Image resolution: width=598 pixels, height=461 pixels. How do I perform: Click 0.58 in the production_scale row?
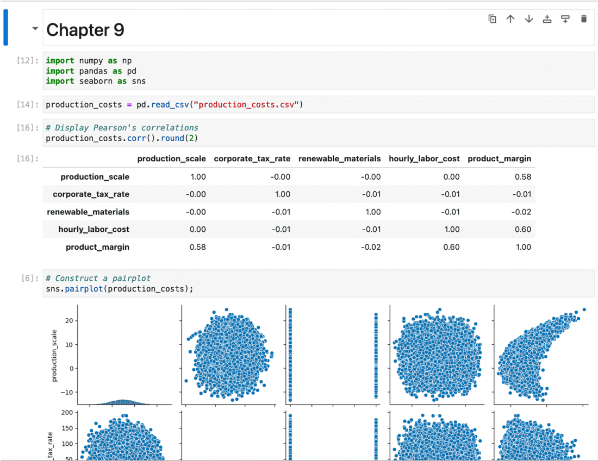523,177
